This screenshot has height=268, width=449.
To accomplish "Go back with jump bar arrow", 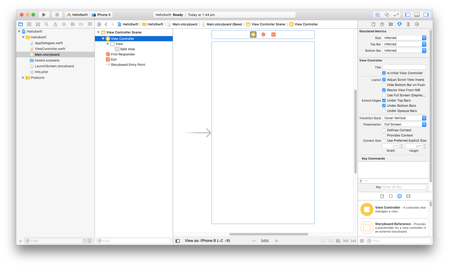I will point(106,24).
